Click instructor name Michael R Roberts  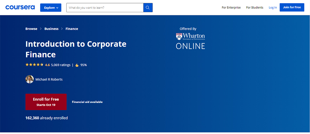pyautogui.click(x=49, y=79)
